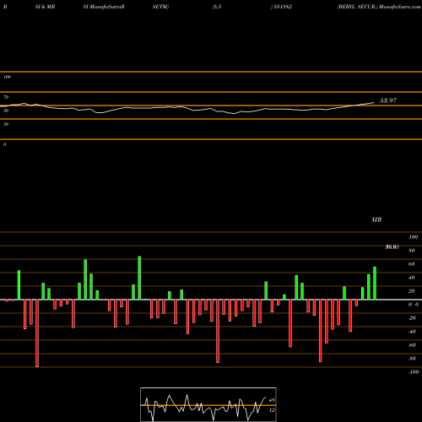Viewport: 422px width, 422px height.
Task: Click the 80 label on MR axis
Action: (x=412, y=251)
